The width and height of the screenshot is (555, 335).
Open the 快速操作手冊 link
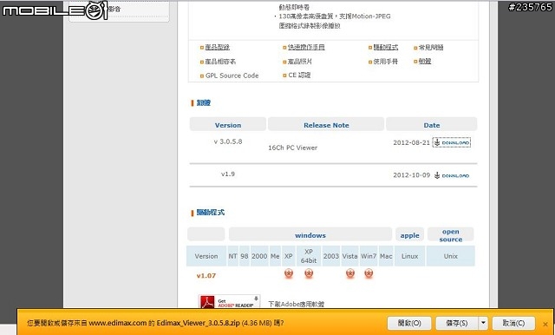click(306, 47)
